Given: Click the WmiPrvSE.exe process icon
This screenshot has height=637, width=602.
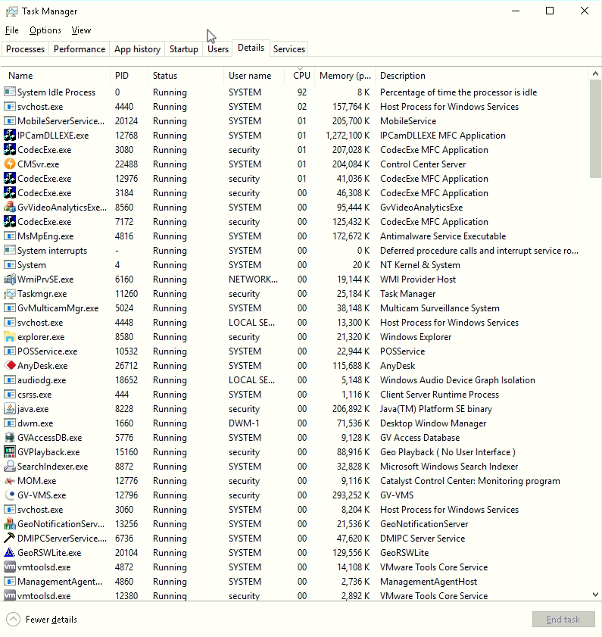Looking at the screenshot, I should coord(10,279).
